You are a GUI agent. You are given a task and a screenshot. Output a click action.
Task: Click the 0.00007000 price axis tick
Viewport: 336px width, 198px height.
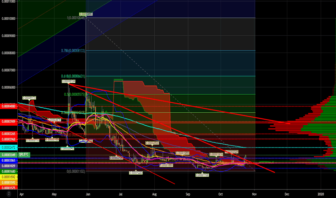9,70
